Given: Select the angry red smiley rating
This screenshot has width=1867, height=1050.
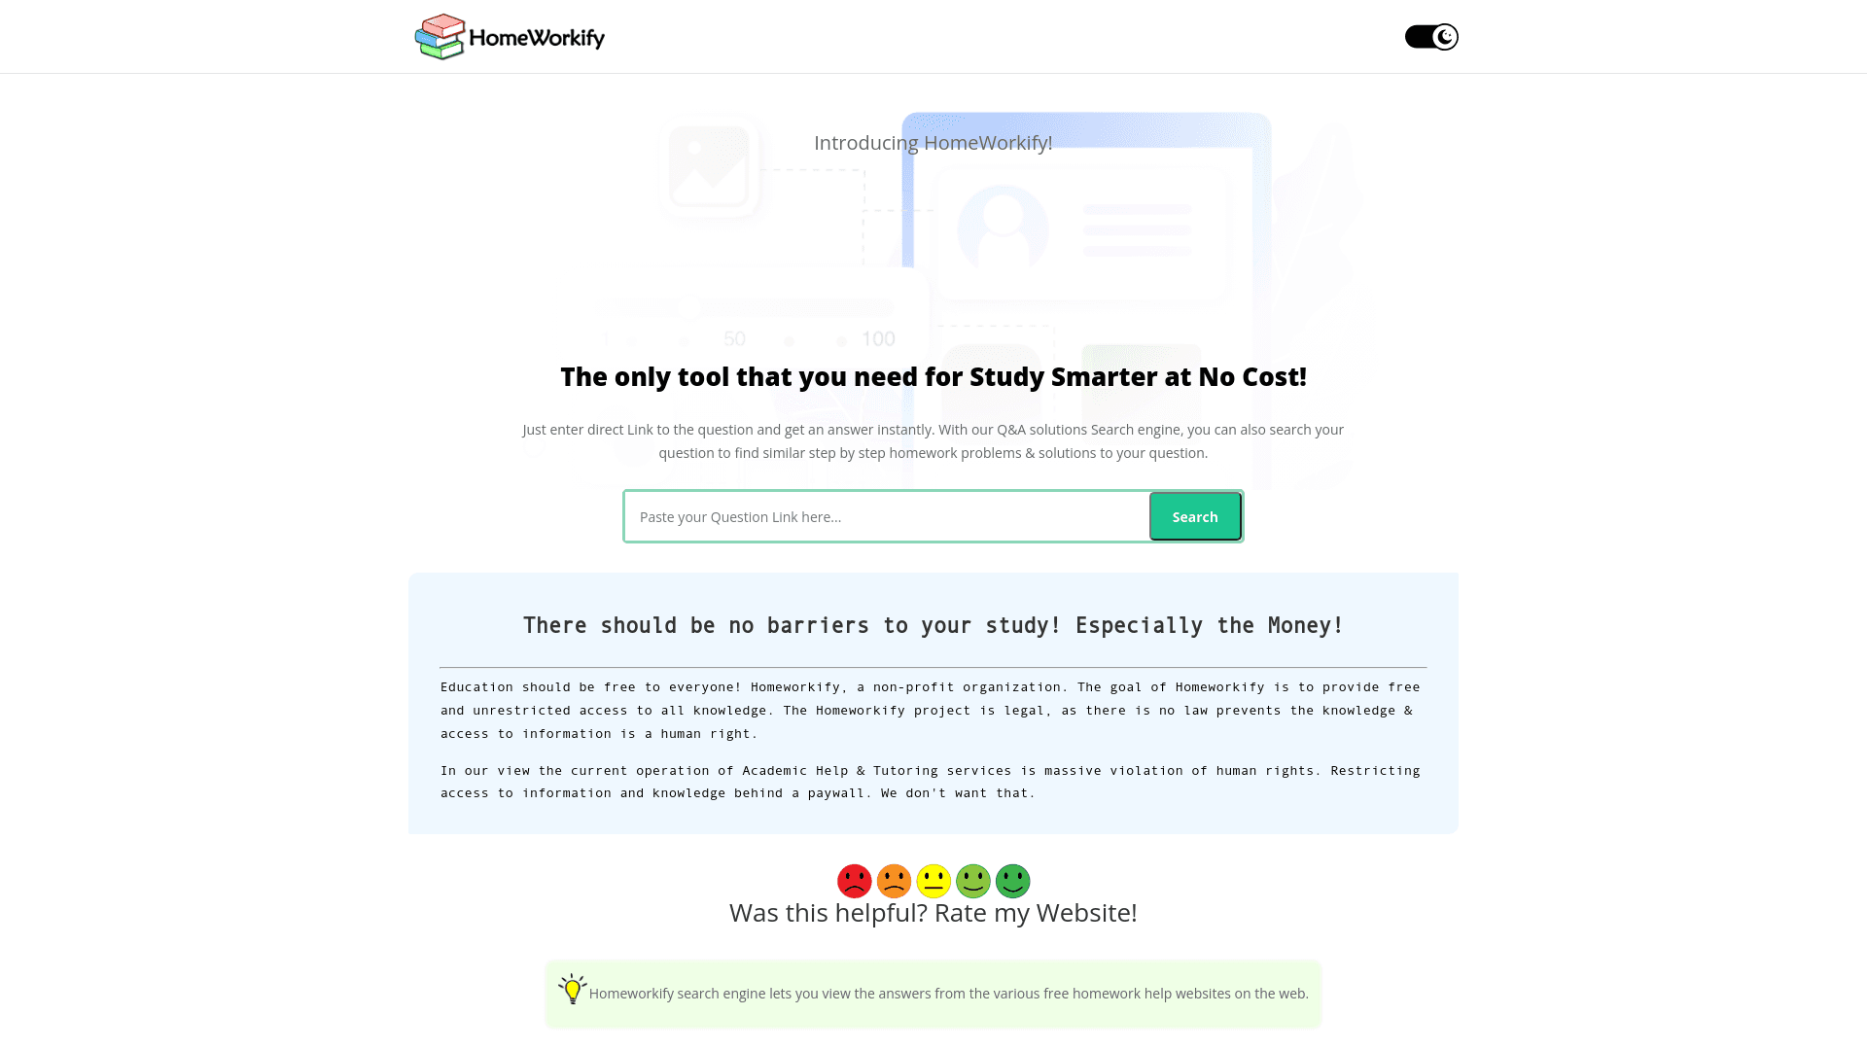Looking at the screenshot, I should (853, 881).
